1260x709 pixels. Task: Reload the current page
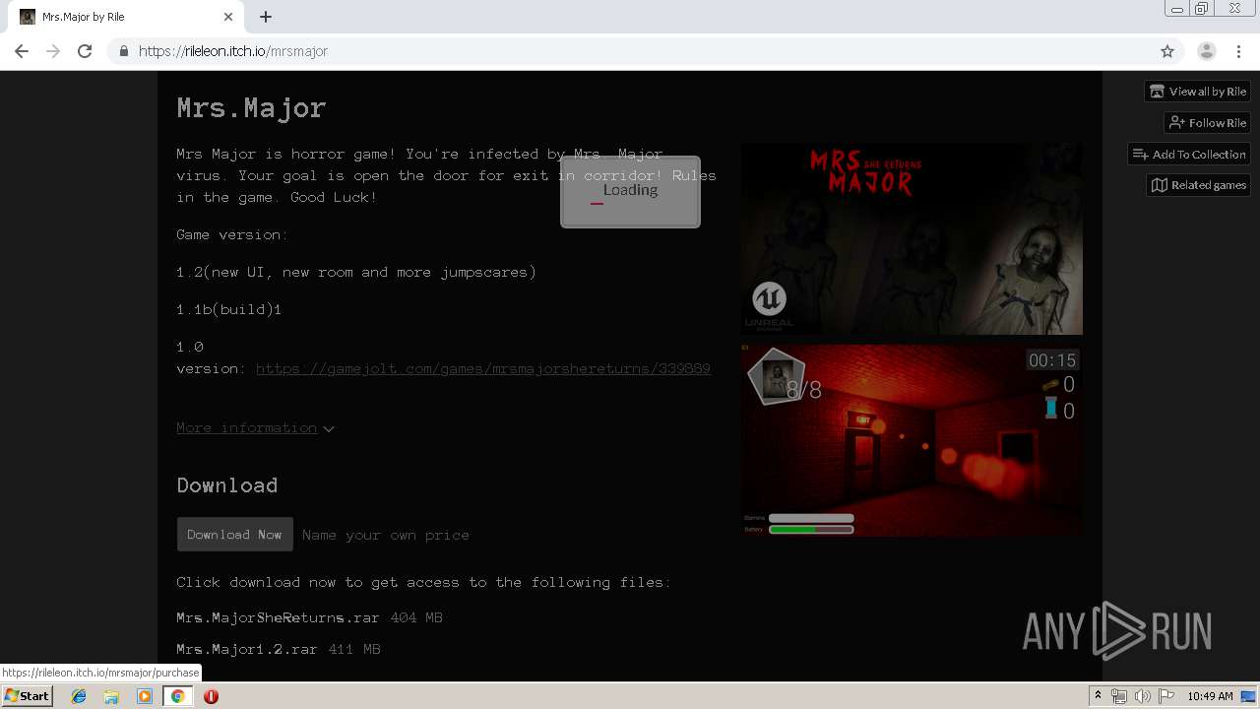click(x=85, y=51)
